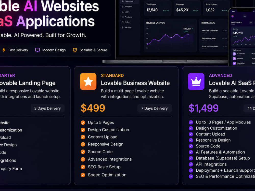Click the Recent Activity heading
The height and width of the screenshot is (191, 255).
click(208, 23)
